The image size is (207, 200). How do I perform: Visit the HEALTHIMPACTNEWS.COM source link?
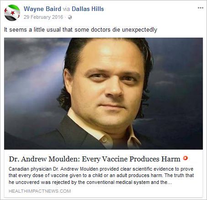coord(40,191)
